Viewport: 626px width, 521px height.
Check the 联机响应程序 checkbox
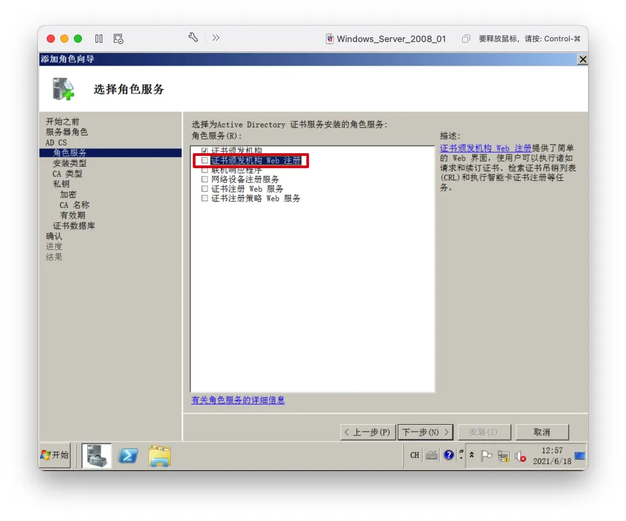click(205, 170)
